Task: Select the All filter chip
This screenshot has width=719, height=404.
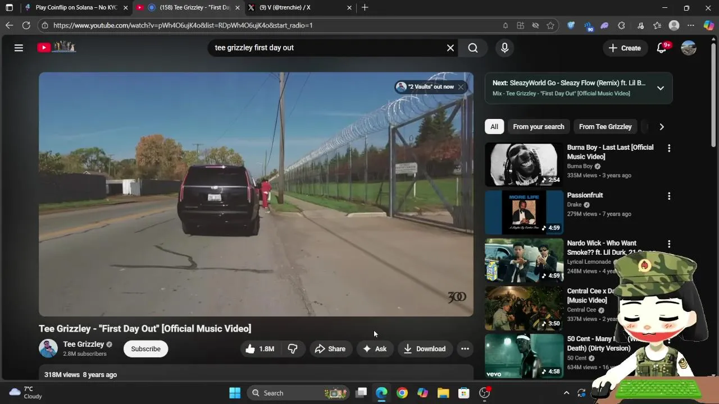Action: 494,127
